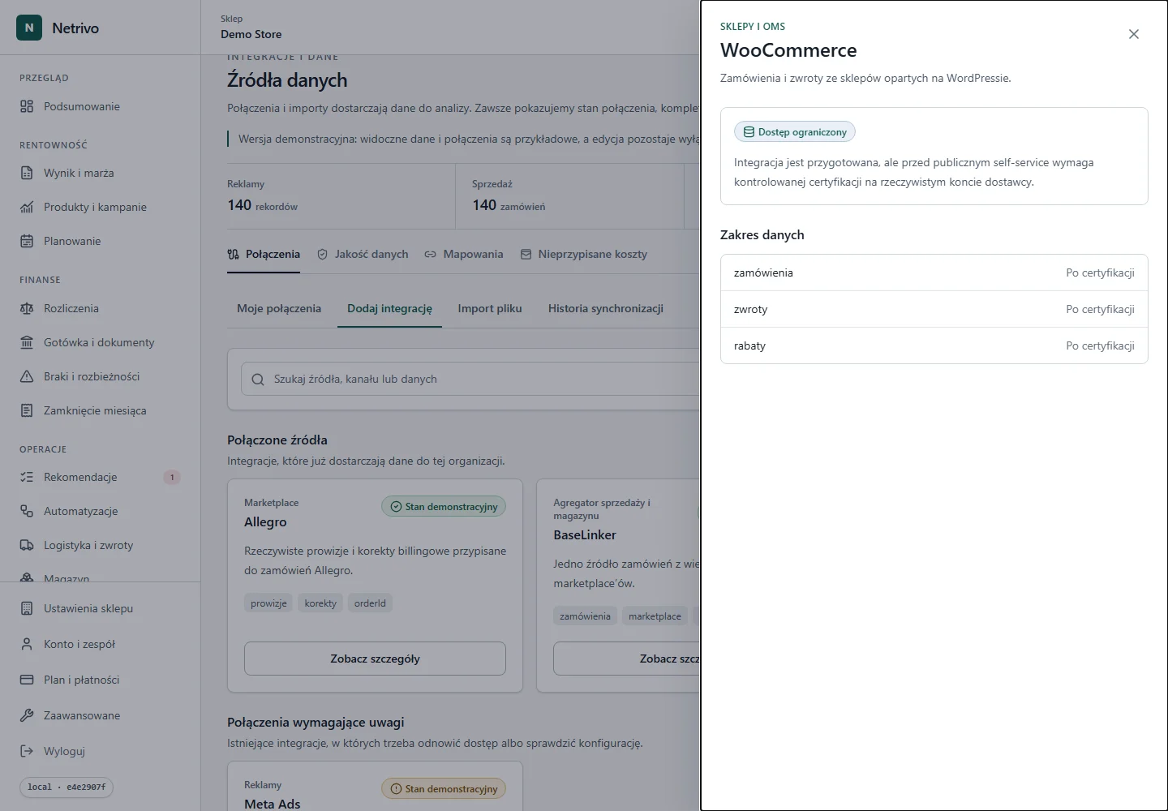The image size is (1168, 811).
Task: Click the Sprzedaż 140 zamówień stat
Action: click(x=569, y=196)
